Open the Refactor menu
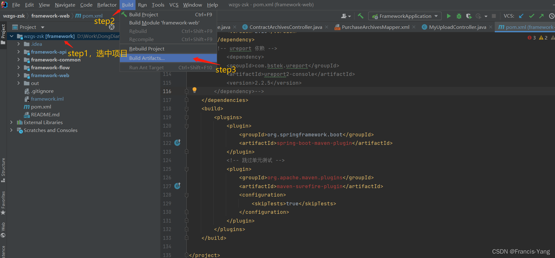555x258 pixels. [x=107, y=5]
